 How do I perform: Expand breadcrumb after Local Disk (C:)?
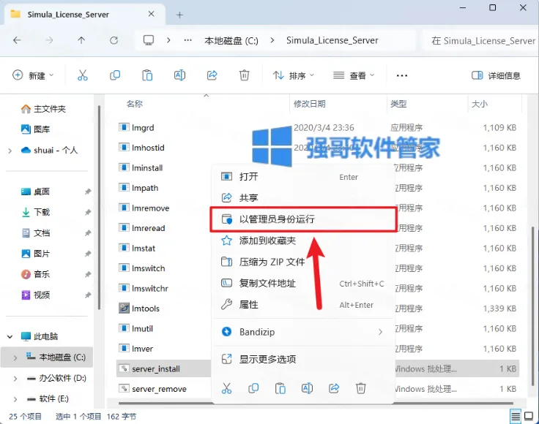coord(272,40)
